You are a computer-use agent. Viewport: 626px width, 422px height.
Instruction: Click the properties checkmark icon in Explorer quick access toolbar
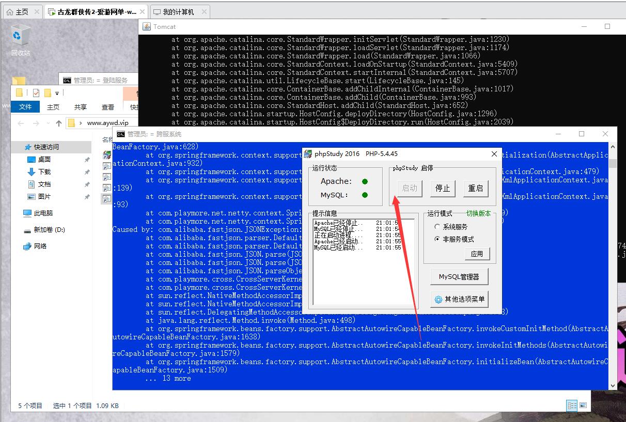tap(36, 93)
